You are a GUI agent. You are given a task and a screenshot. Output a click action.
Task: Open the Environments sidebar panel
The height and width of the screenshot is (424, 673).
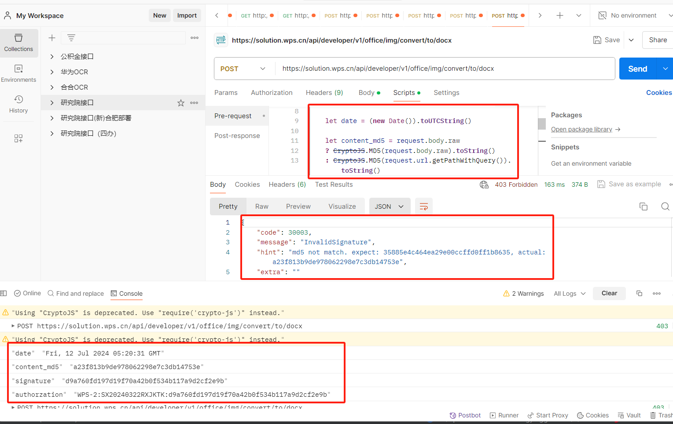[x=18, y=73]
